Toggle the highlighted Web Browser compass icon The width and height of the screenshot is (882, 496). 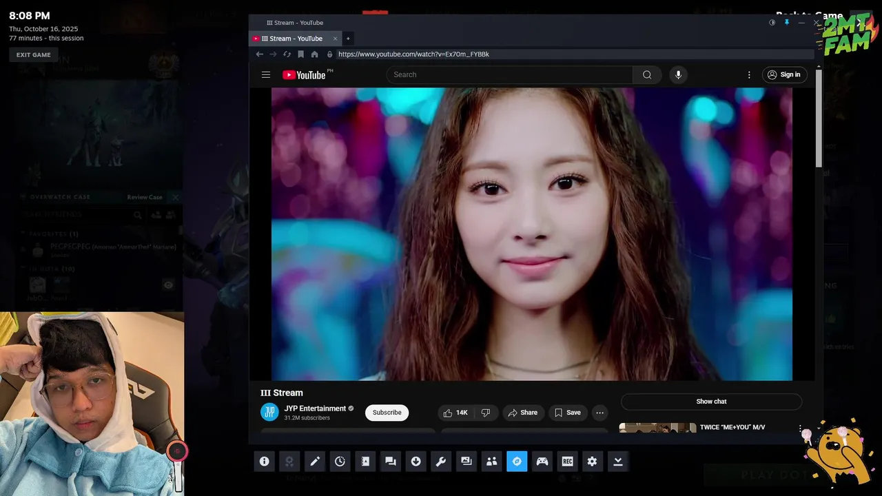(x=517, y=462)
